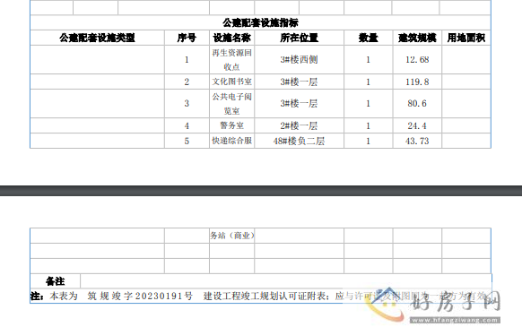Select the 119.8 building scale value
Screen dimensions: 522x327
[417, 82]
